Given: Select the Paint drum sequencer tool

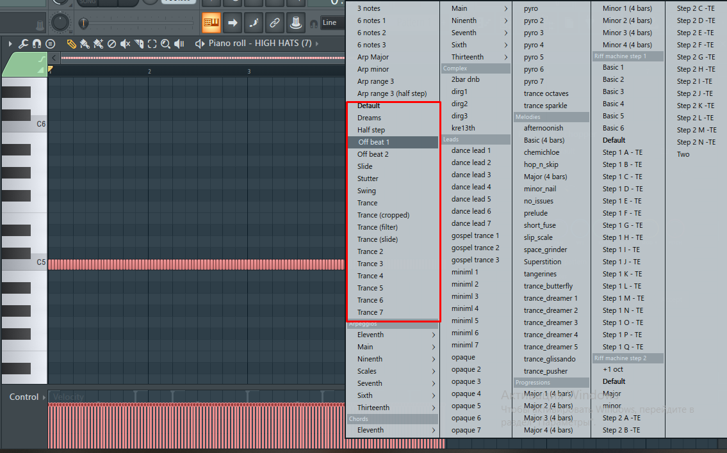Looking at the screenshot, I should coord(98,44).
